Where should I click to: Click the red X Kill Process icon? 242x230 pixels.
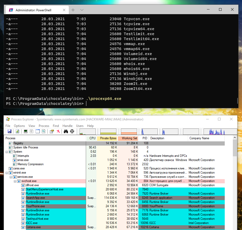pyautogui.click(x=58, y=131)
